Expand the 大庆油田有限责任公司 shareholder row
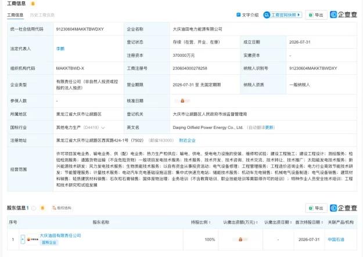 click(23, 239)
